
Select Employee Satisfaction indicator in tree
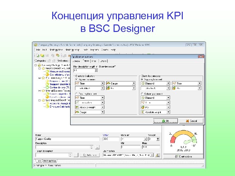pyautogui.click(x=60, y=107)
